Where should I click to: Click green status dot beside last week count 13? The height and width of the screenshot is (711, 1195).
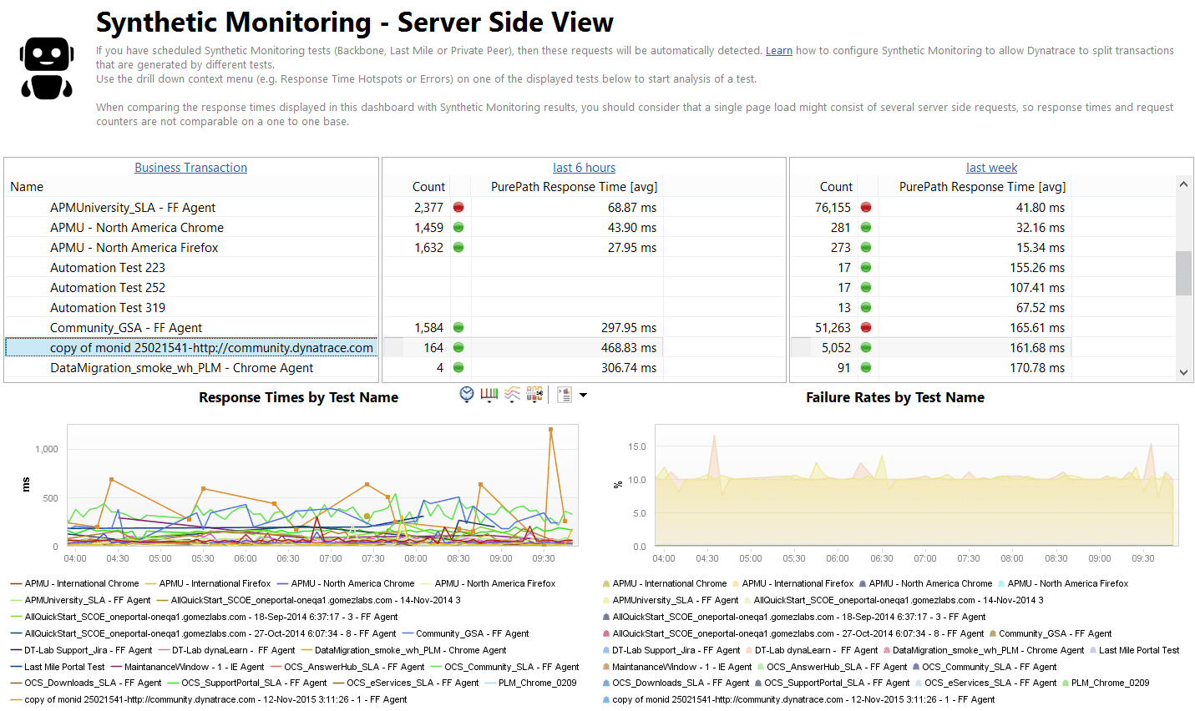tap(866, 307)
